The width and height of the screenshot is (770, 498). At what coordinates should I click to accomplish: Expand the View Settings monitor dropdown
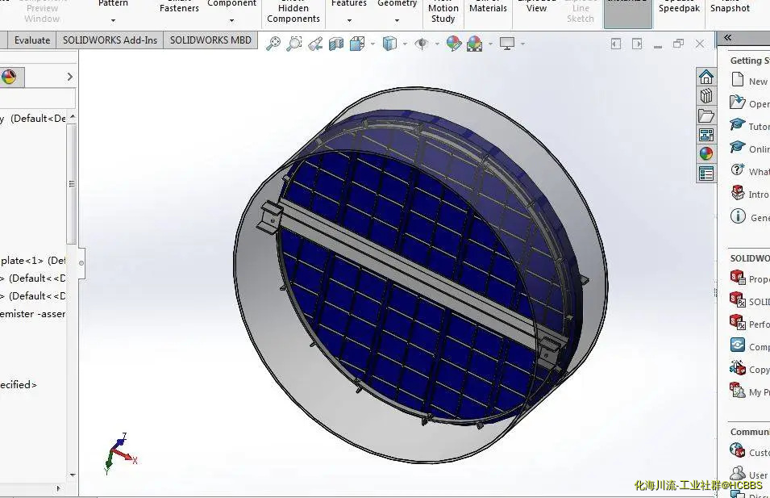522,44
